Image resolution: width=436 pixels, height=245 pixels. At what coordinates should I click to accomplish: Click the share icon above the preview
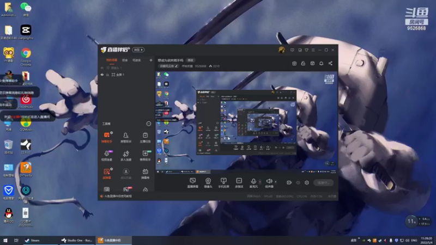point(330,63)
